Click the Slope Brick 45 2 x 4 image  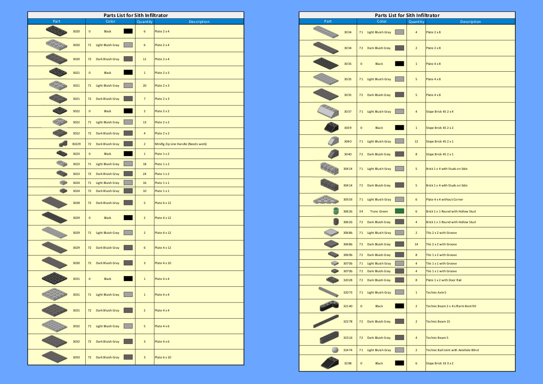328,111
